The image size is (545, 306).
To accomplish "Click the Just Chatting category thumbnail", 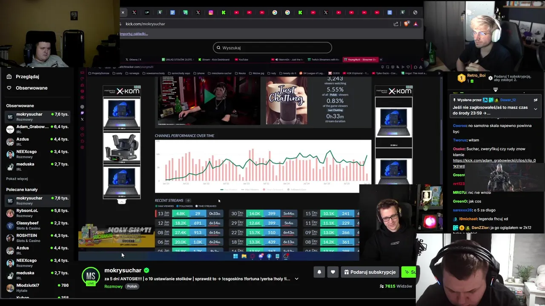I will 286,101.
